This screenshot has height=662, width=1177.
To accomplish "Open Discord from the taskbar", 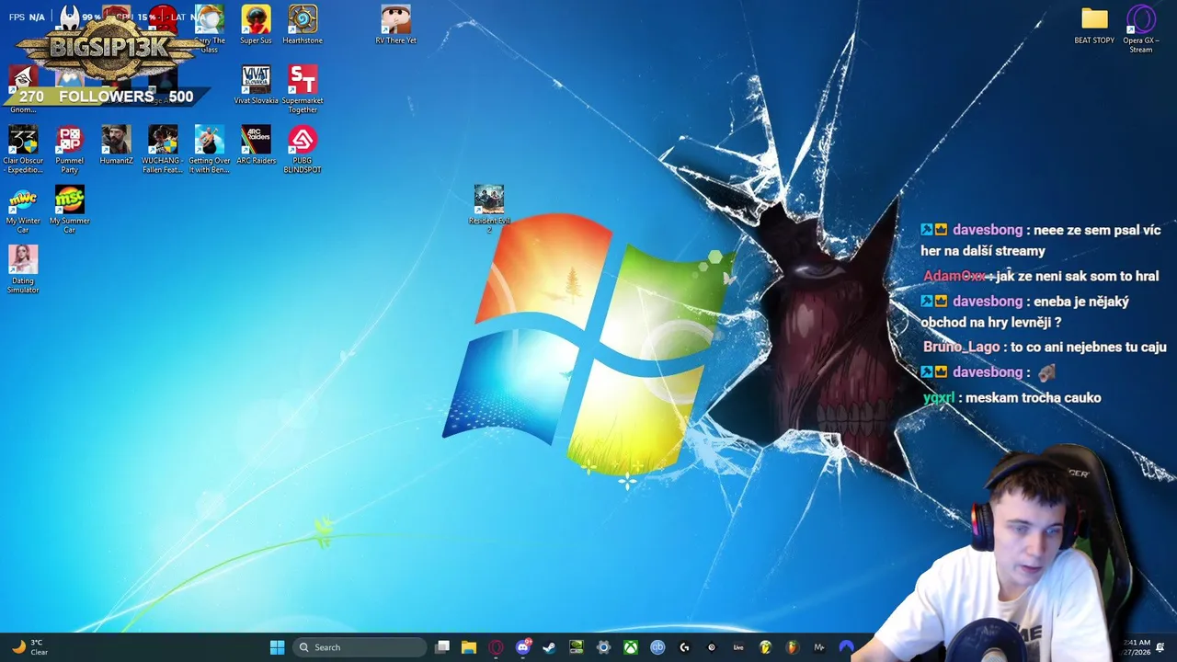I will pos(523,647).
